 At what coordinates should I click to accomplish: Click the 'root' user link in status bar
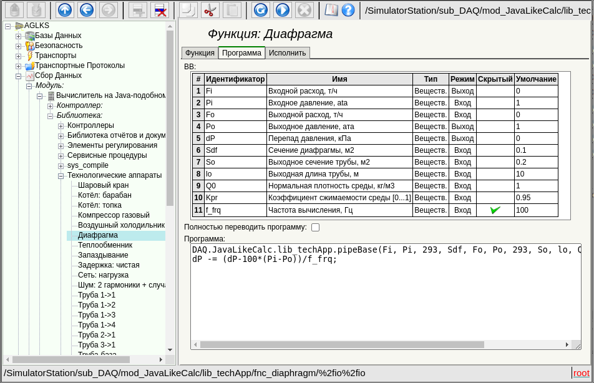581,373
